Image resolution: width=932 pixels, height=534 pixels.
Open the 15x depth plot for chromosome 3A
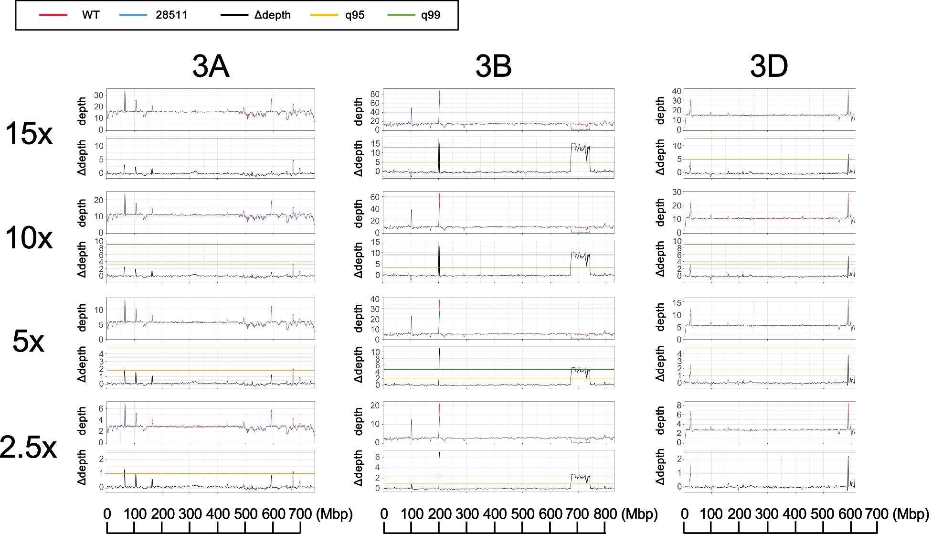point(211,109)
